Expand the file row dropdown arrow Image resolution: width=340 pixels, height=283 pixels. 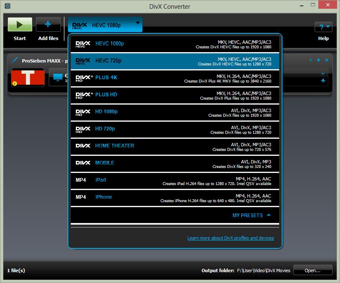pyautogui.click(x=323, y=74)
